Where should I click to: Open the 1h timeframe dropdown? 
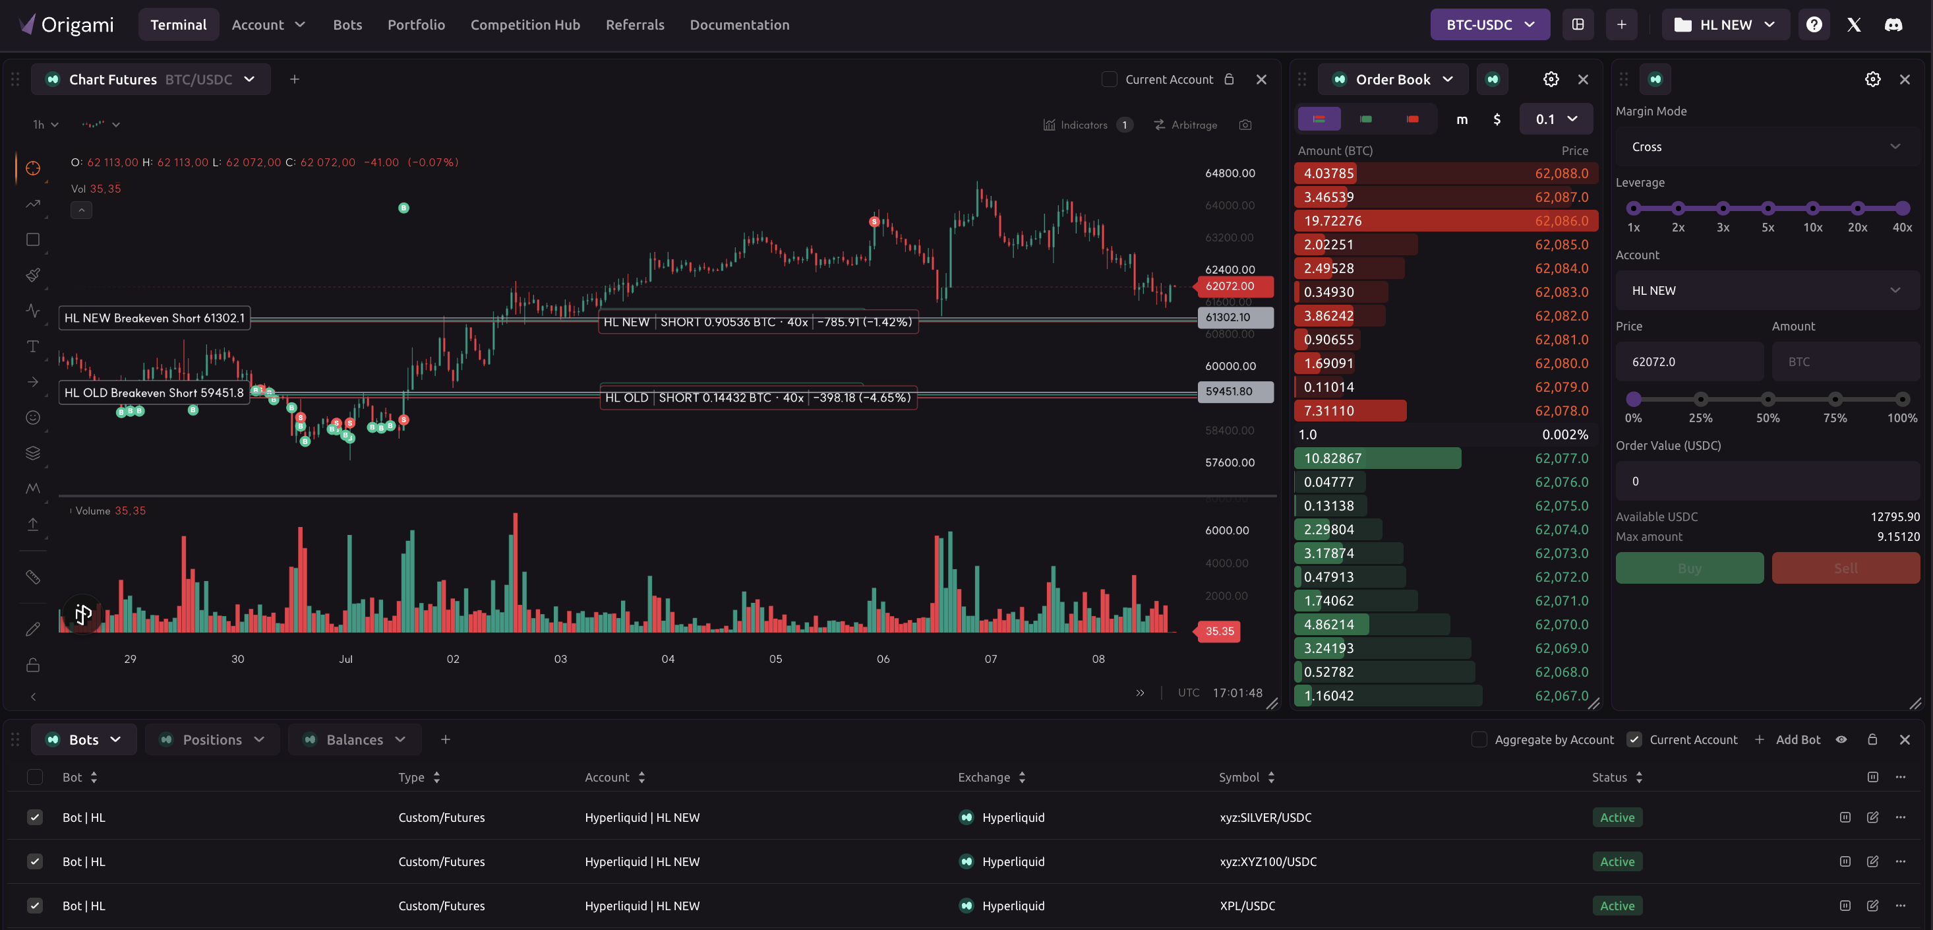click(x=45, y=125)
